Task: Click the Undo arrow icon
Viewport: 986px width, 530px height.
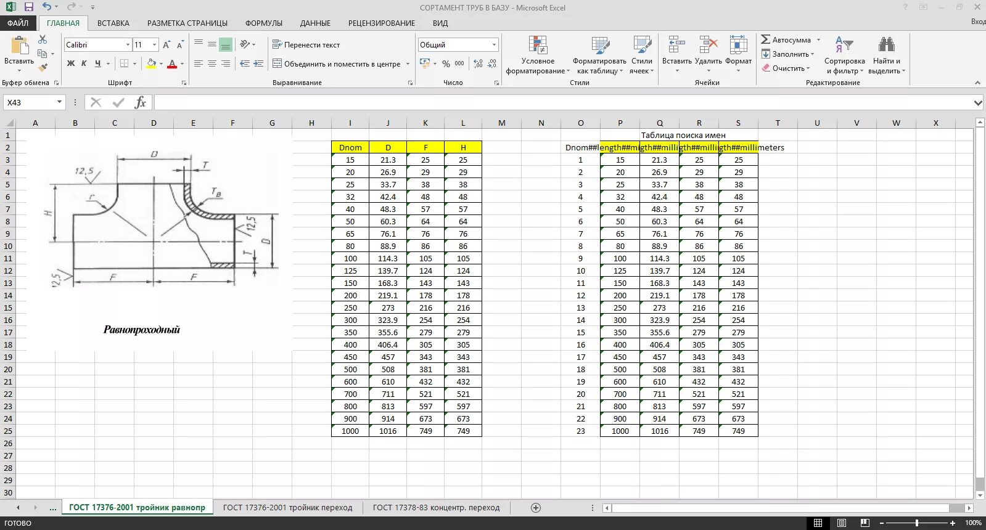Action: tap(47, 7)
